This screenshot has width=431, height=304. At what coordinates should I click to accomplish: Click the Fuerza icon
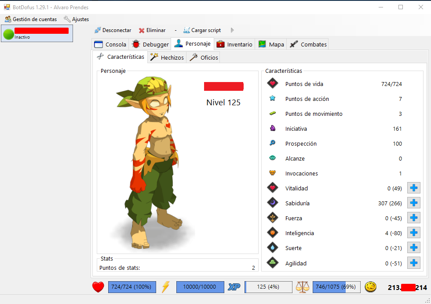coord(273,218)
